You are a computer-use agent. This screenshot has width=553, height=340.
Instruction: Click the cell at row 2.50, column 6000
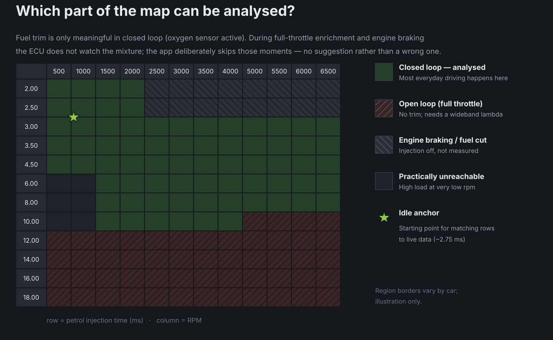pos(304,108)
